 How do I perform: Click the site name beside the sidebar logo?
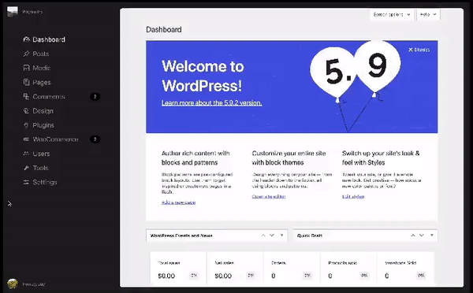[x=32, y=12]
